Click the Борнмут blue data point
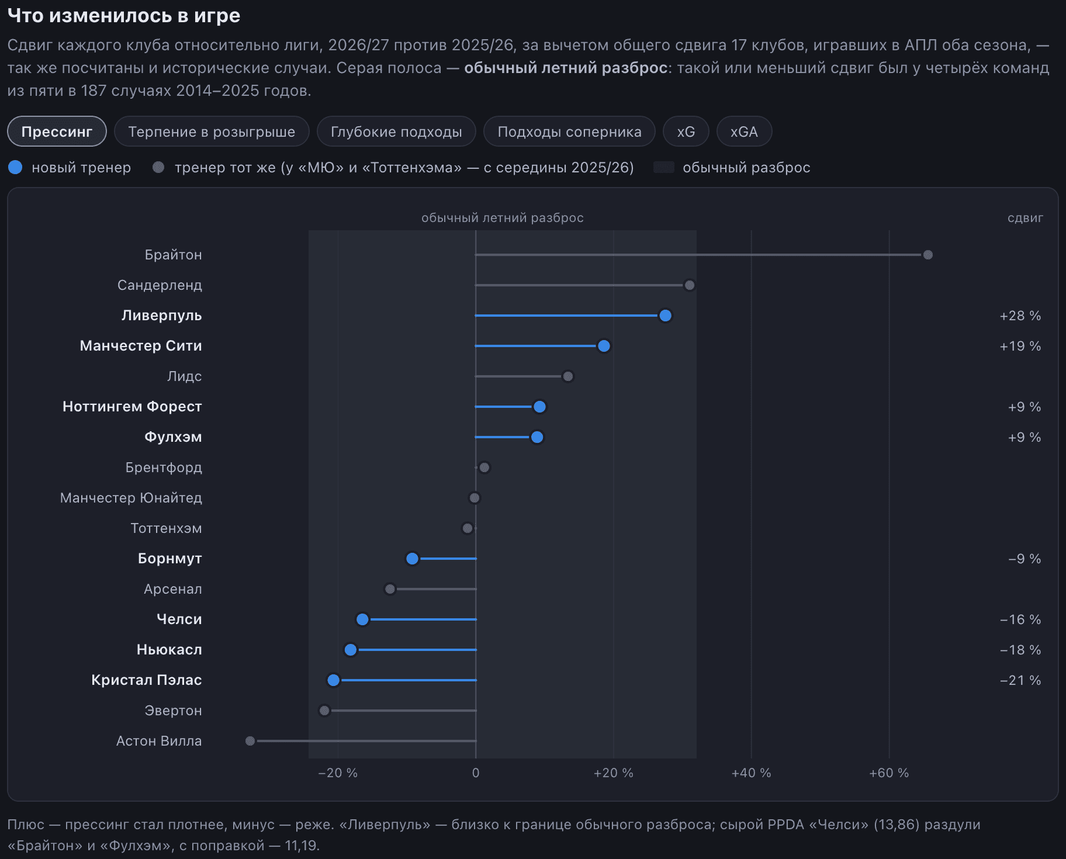 [412, 559]
